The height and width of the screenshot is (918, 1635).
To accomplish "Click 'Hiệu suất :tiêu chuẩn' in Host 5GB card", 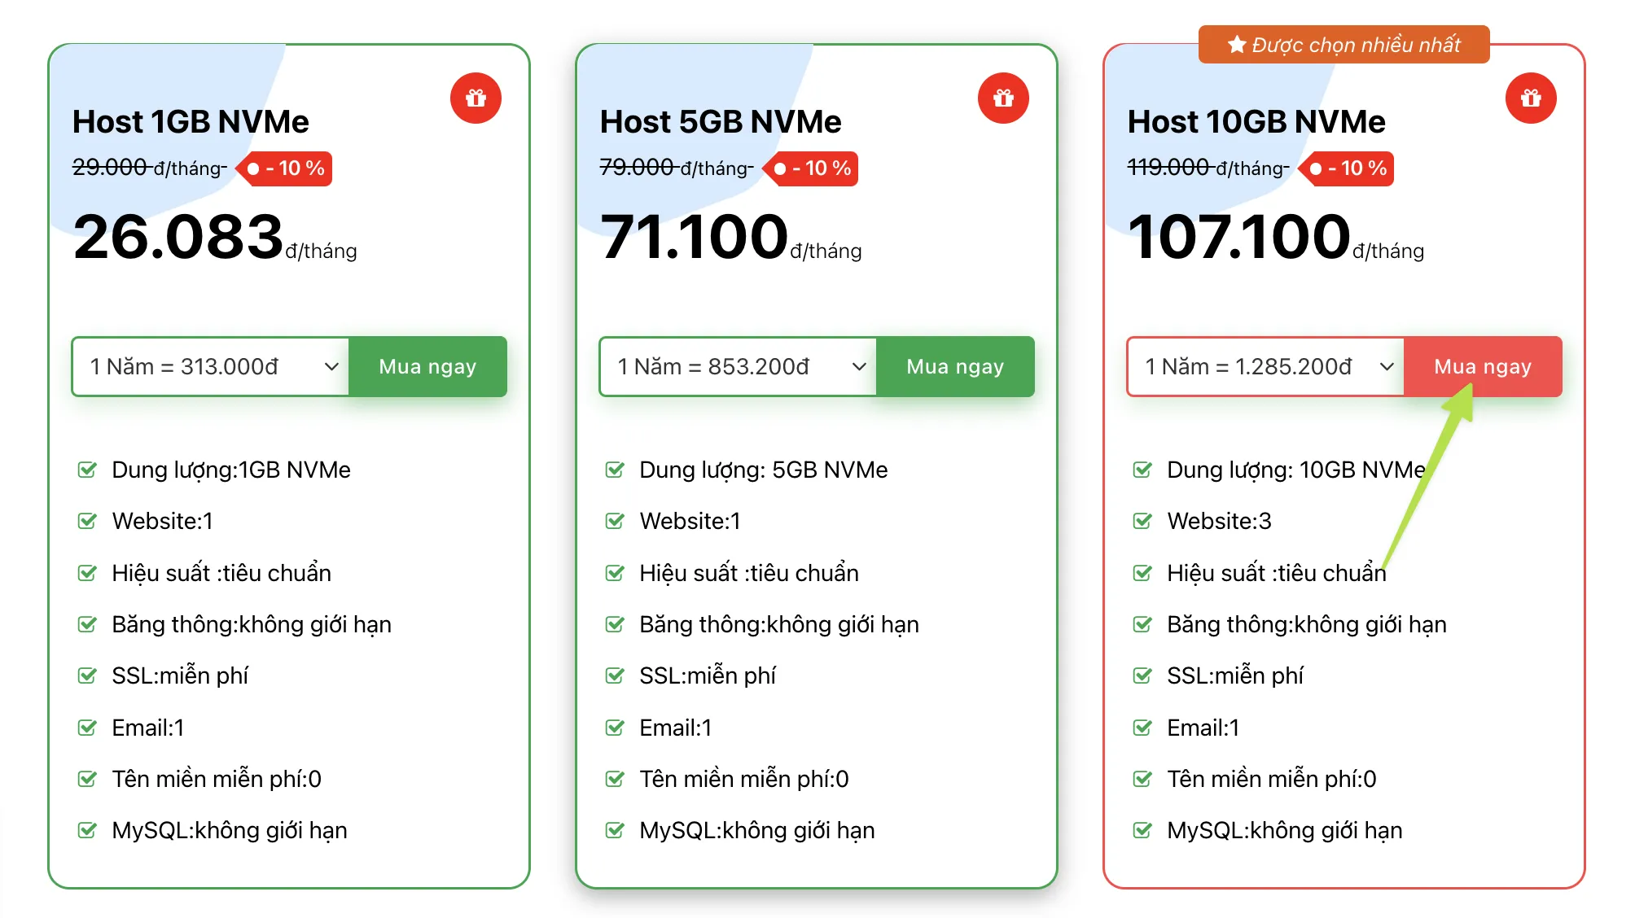I will (x=749, y=573).
